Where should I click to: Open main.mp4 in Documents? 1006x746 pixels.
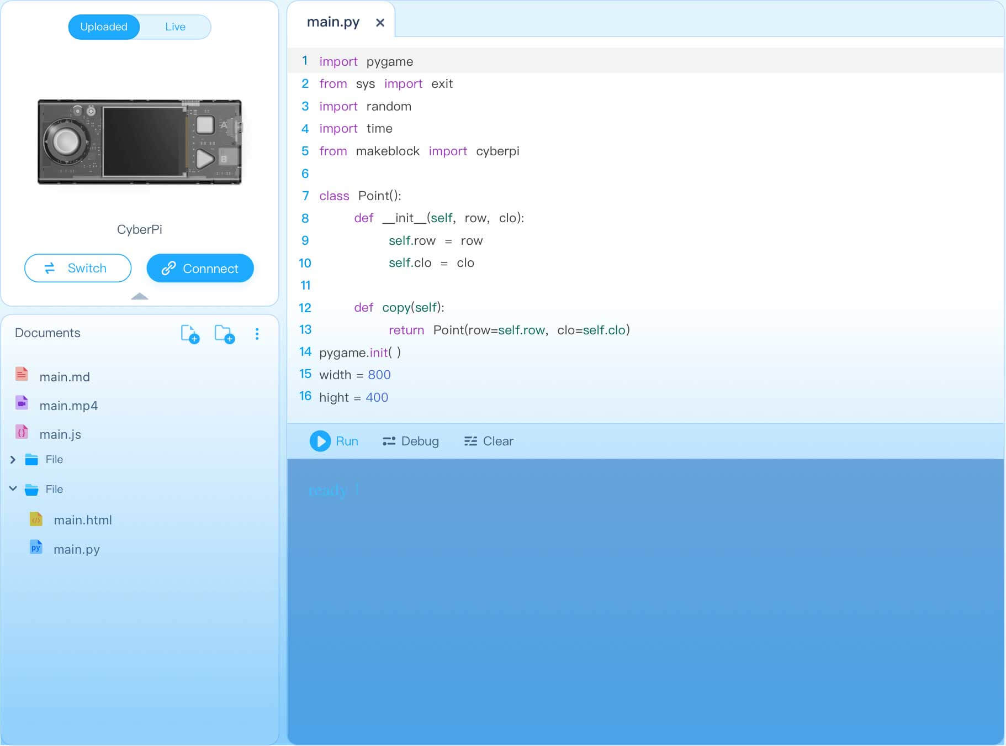point(68,406)
